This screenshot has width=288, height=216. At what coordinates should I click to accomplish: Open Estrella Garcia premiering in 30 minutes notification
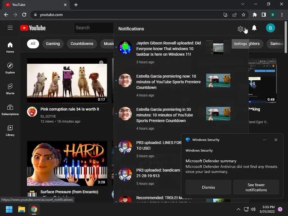coord(181,119)
